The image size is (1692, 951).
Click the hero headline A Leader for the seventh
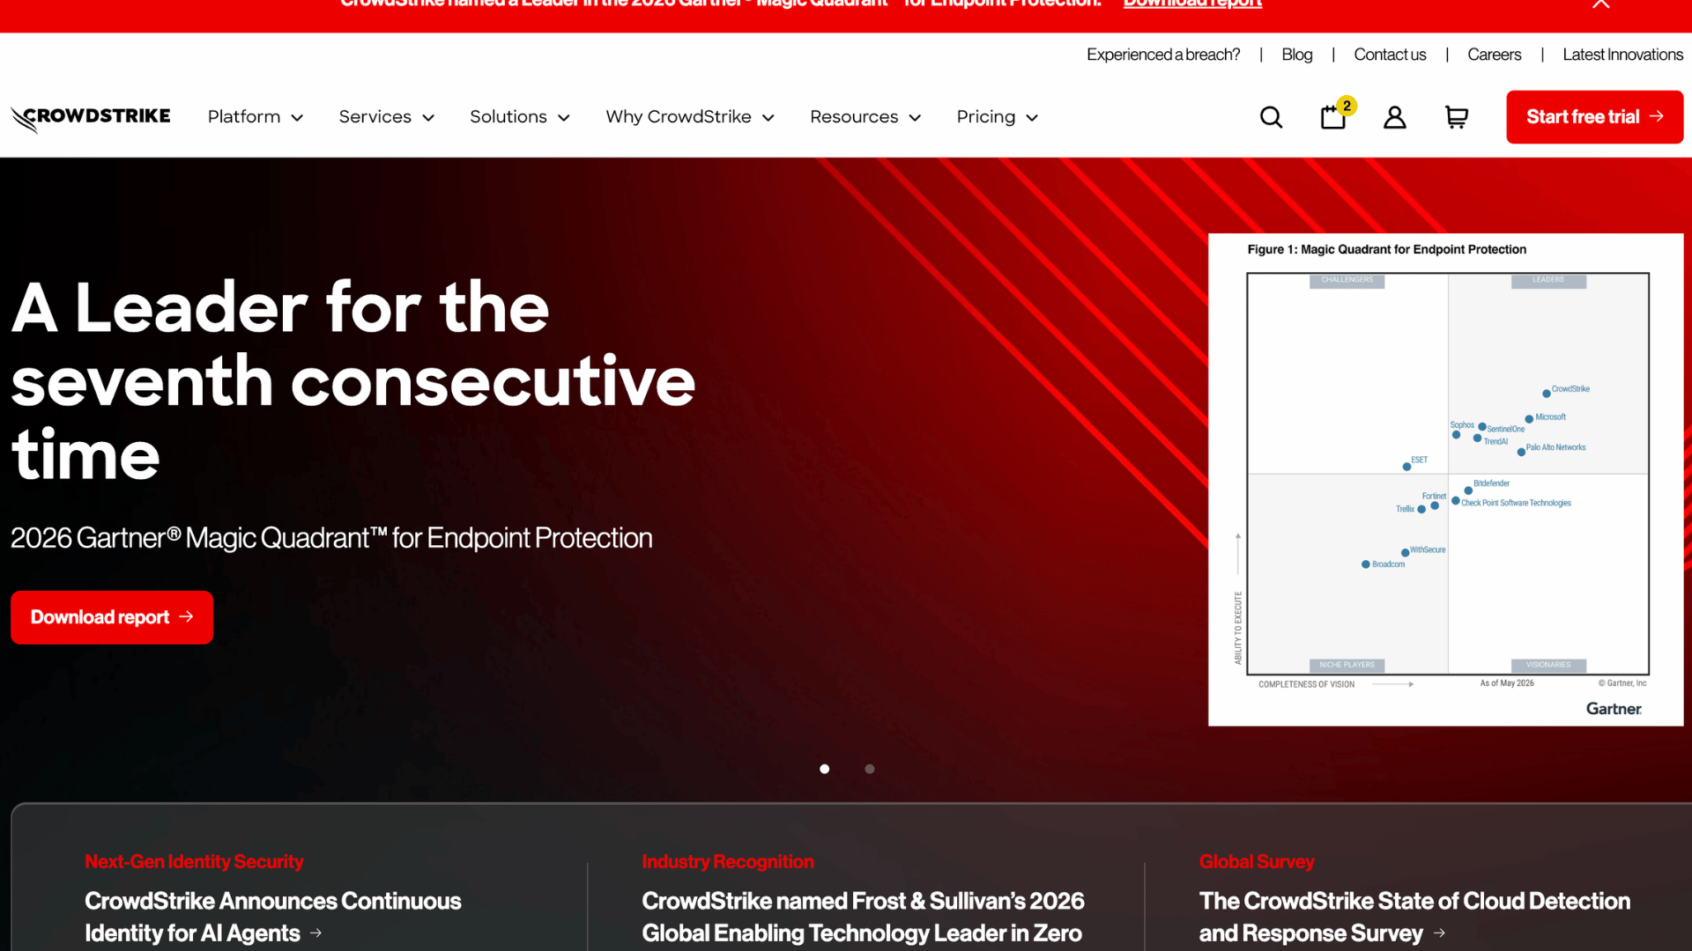(x=352, y=380)
